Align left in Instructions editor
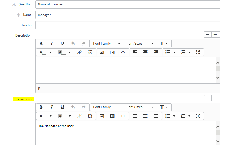Image resolution: width=230 pixels, height=145 pixels. point(135,116)
